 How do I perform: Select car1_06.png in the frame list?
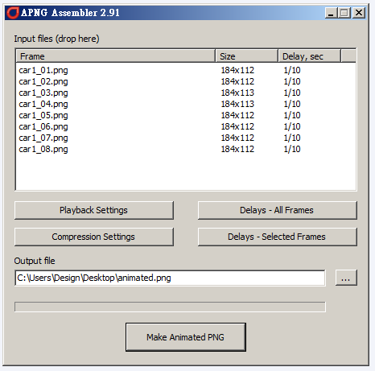click(x=43, y=126)
